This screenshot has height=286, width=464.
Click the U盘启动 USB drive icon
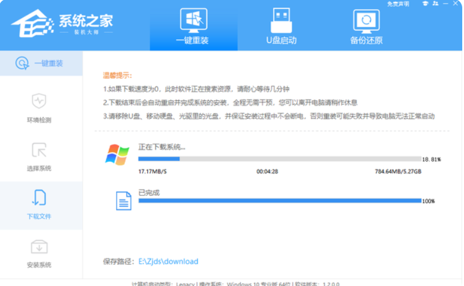click(281, 21)
